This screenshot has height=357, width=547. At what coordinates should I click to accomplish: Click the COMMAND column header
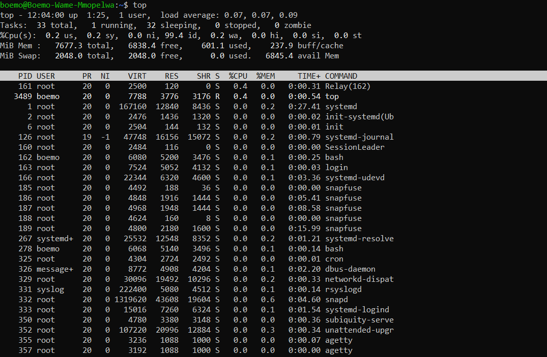point(341,76)
